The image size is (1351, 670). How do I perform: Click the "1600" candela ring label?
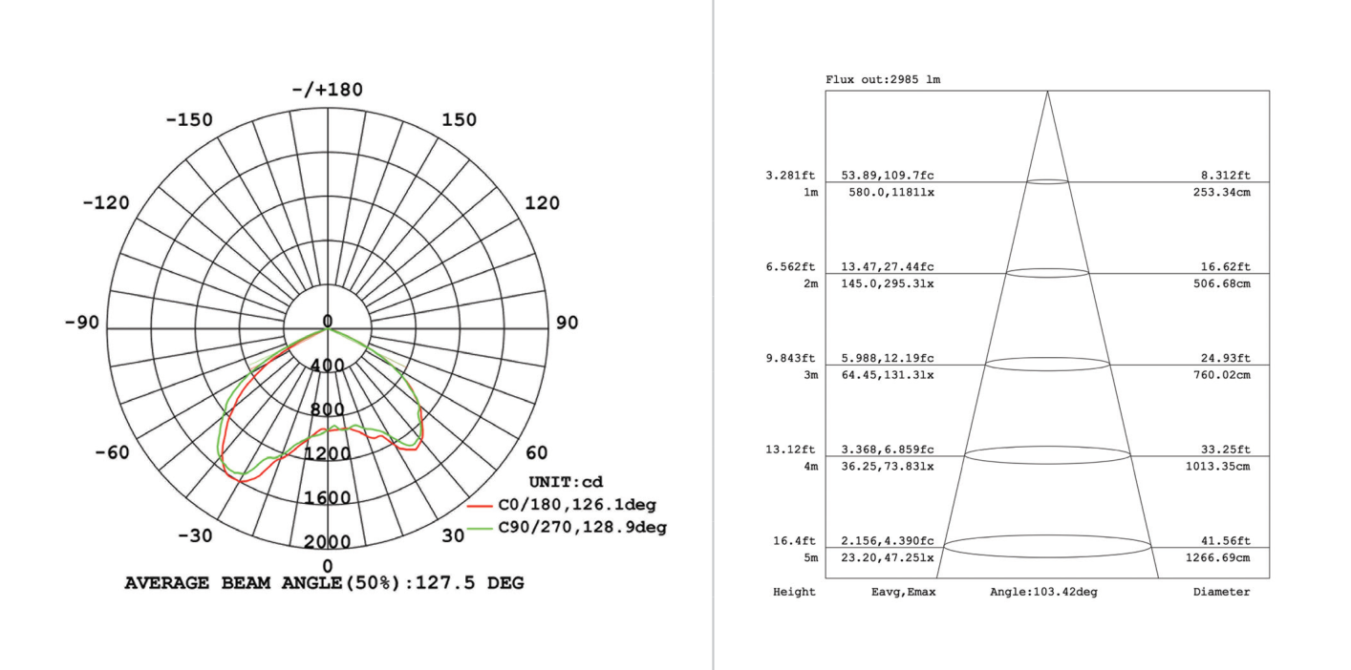328,498
